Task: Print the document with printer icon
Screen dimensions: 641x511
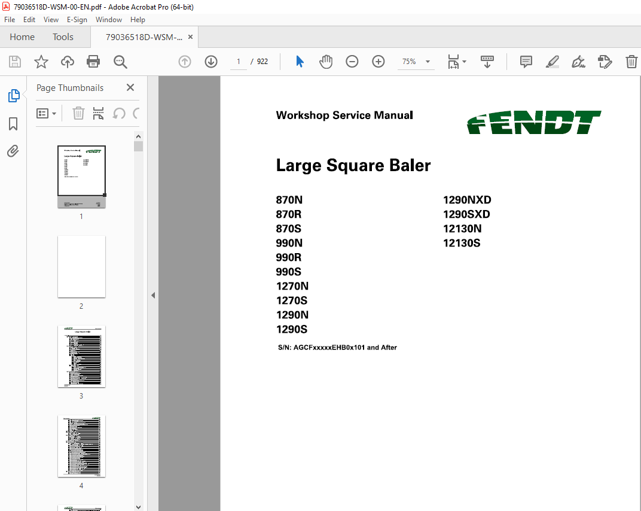Action: pos(93,62)
